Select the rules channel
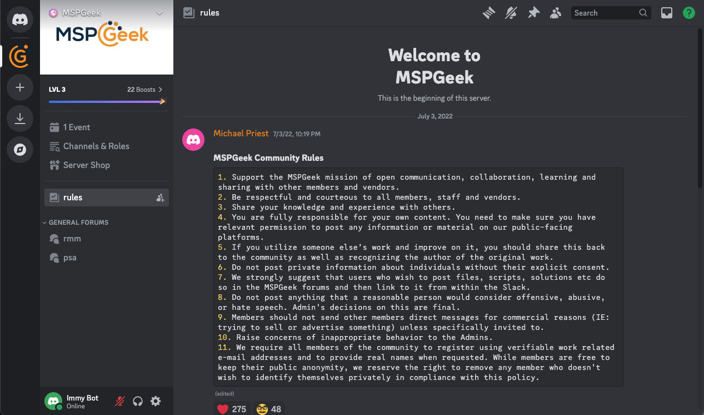 pos(107,197)
